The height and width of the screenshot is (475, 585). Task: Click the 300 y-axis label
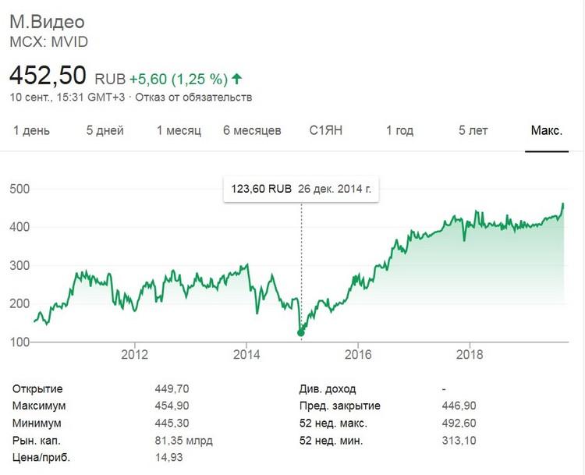(x=19, y=266)
